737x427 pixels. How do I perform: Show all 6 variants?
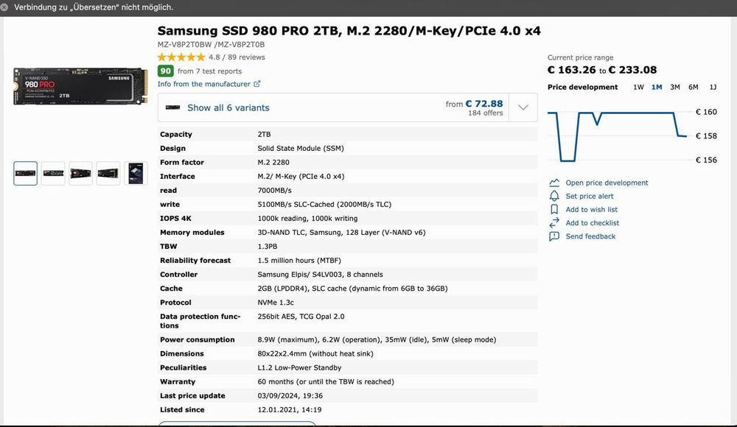click(228, 107)
